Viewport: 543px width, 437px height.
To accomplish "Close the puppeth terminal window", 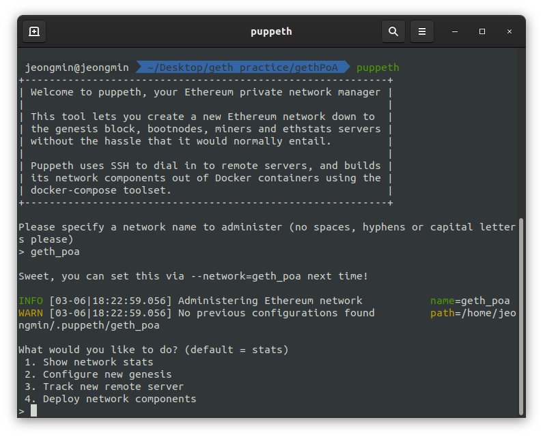I will pyautogui.click(x=510, y=31).
